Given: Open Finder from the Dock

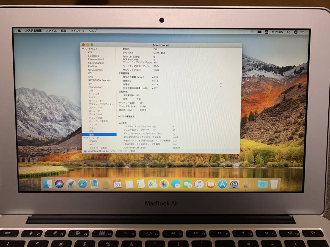Looking at the screenshot, I should click(48, 184).
